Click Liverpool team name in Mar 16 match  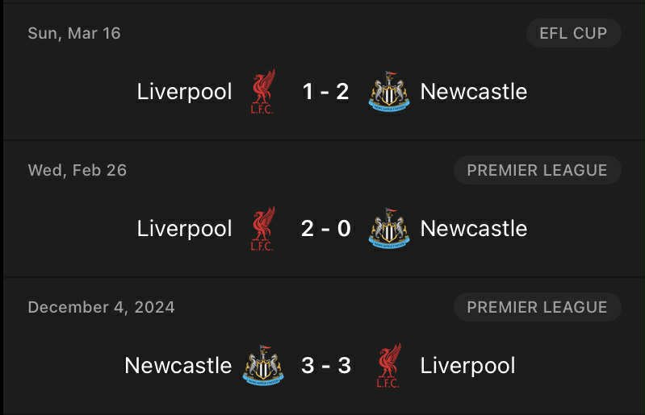(185, 92)
